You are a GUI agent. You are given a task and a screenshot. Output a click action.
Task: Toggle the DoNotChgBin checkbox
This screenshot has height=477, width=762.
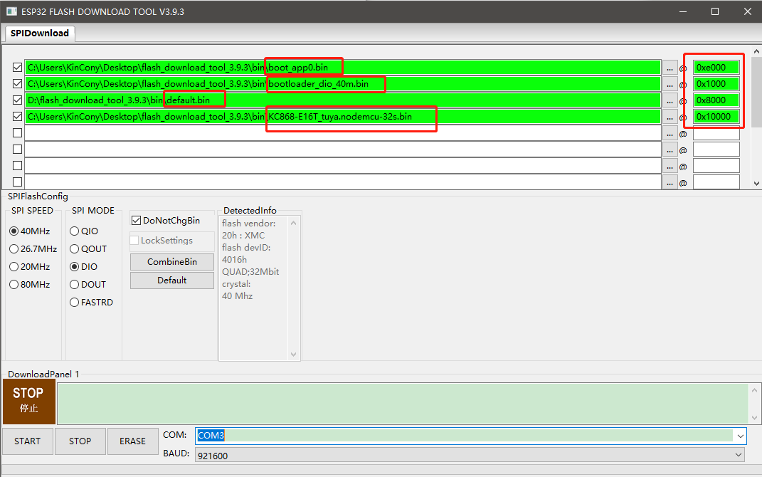point(137,221)
